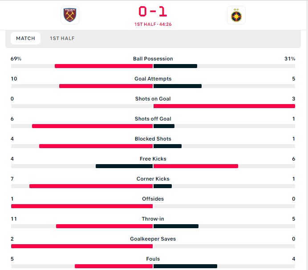Click the Blocked Shots home bar
Viewport: 308px width, 270px height.
tap(96, 146)
